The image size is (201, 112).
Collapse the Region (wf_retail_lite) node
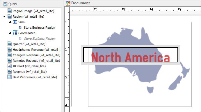coord(4,16)
